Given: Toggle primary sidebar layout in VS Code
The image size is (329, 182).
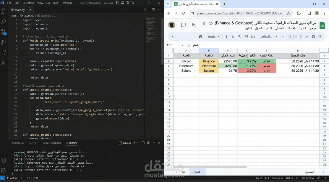Looking at the screenshot, I should click(117, 3).
